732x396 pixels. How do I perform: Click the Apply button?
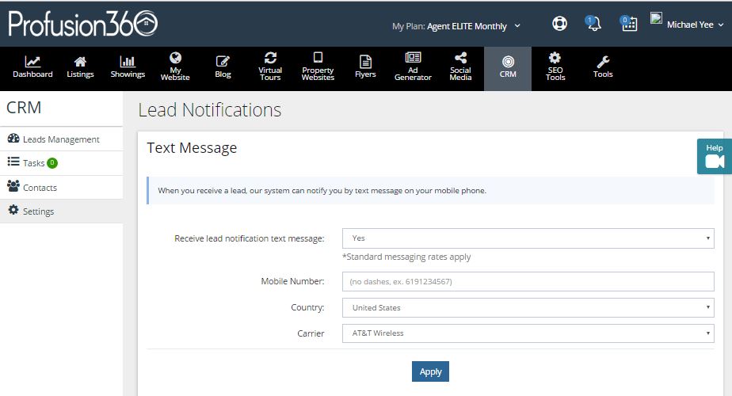[x=430, y=371]
